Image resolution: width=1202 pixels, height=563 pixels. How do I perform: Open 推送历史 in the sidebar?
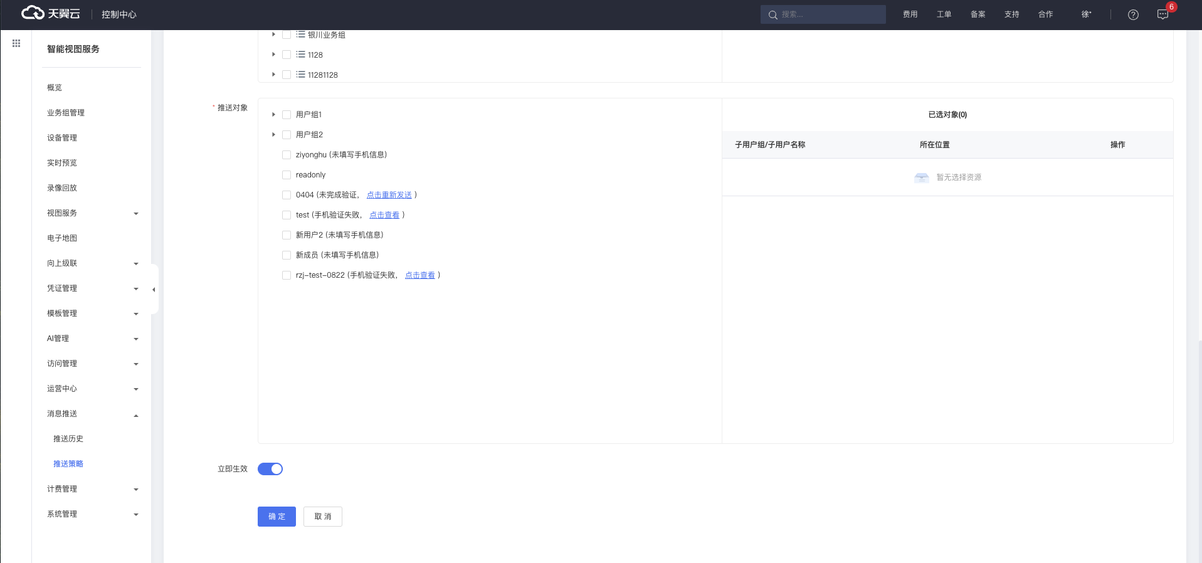tap(68, 439)
